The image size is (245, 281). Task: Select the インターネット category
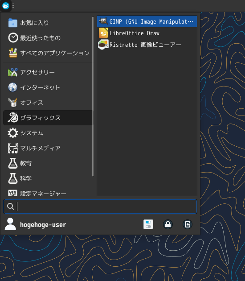48,87
